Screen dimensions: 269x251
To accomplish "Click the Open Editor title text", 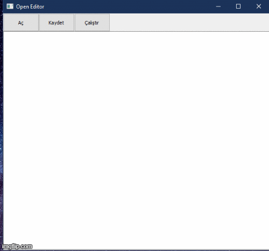I will (30, 6).
